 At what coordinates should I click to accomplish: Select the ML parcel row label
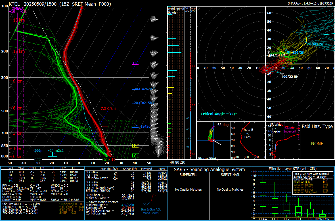[x=11, y=175]
